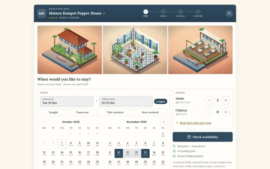270x169 pixels.
Task: Select November 11 in calendar
Action: tap(127, 153)
